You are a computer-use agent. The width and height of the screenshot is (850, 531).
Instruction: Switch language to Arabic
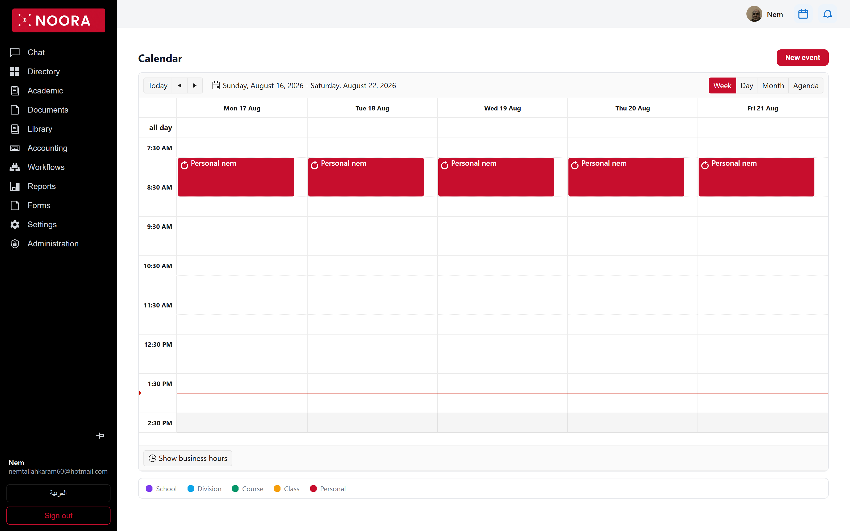pos(58,493)
